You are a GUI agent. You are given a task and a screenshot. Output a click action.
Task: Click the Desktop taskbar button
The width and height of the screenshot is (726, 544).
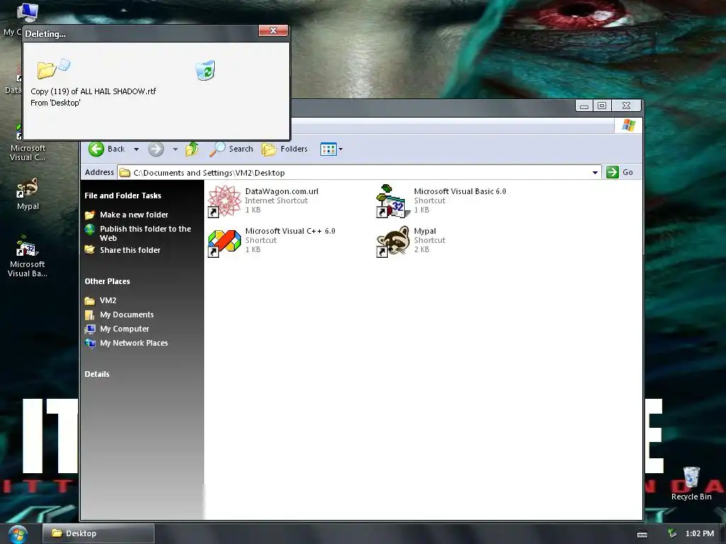pyautogui.click(x=99, y=533)
